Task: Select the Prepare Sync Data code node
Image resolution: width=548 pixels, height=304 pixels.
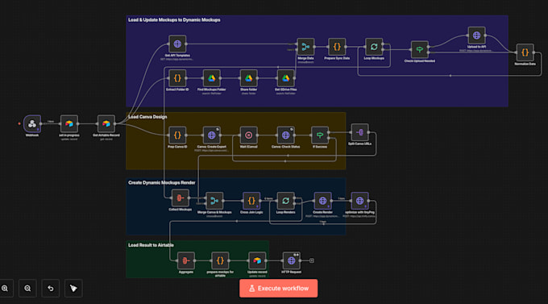Action: [337, 47]
